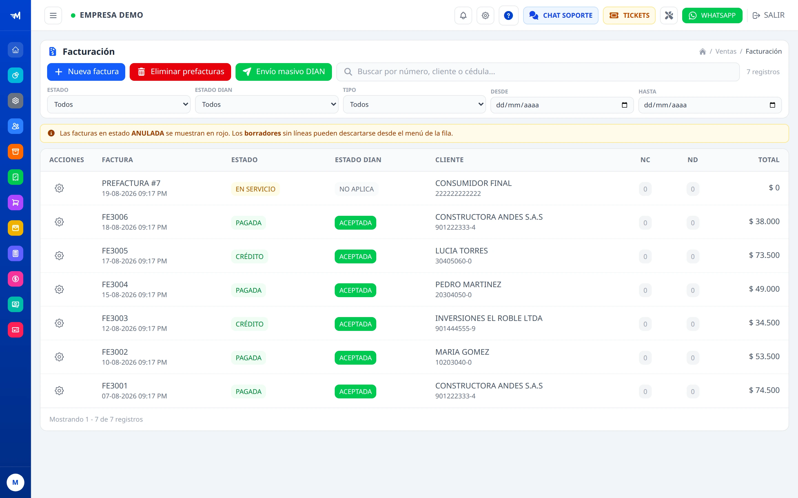The width and height of the screenshot is (798, 498).
Task: Expand the TIPO filter dropdown
Action: (414, 104)
